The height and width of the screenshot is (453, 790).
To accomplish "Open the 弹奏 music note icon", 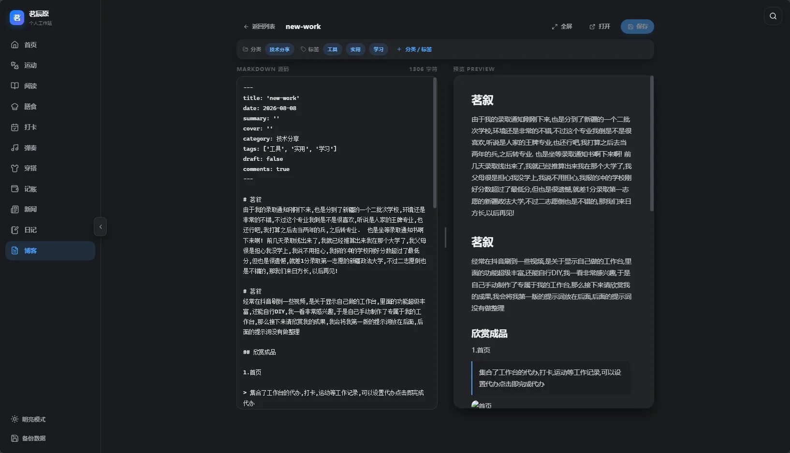I will 15,148.
